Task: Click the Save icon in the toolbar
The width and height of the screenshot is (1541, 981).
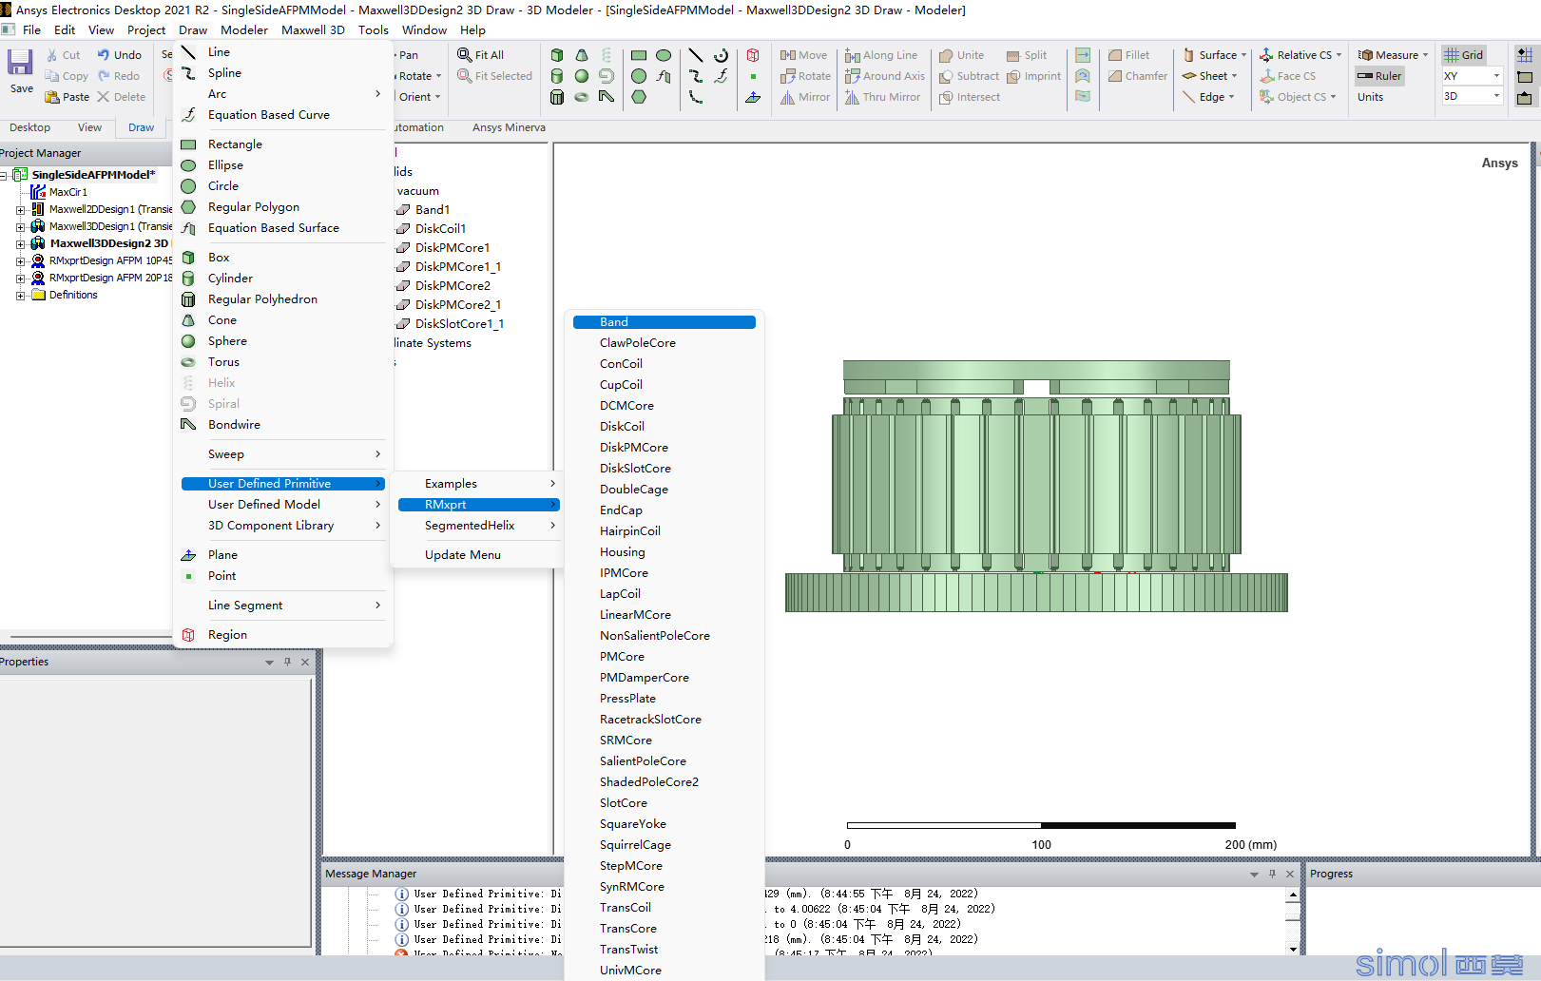Action: click(x=21, y=63)
